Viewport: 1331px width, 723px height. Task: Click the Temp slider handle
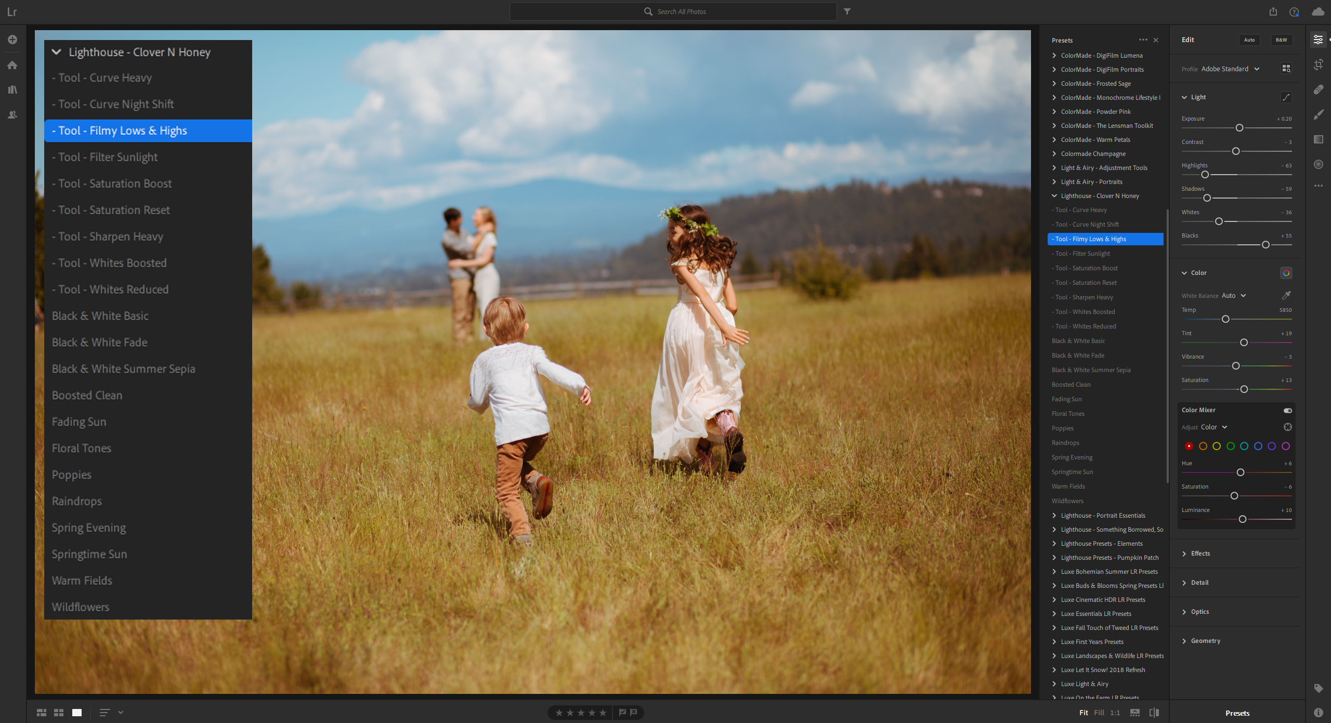point(1225,319)
